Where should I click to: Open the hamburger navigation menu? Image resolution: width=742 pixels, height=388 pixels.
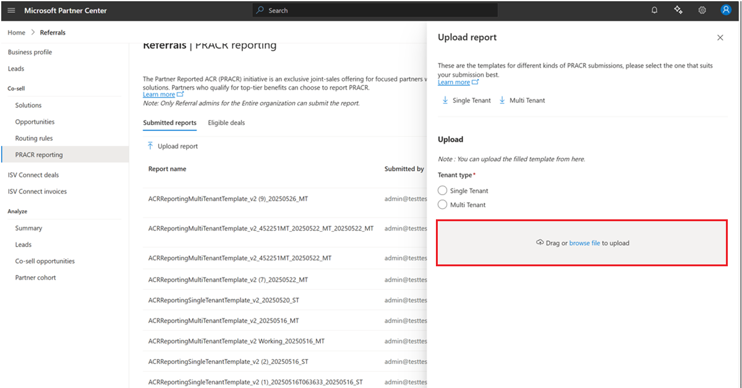(x=11, y=11)
